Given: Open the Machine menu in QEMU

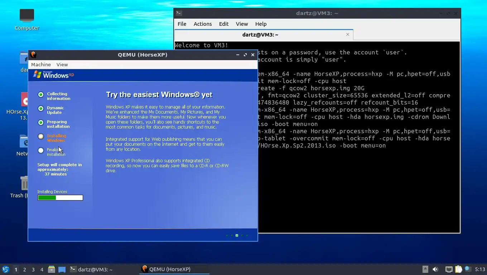Looking at the screenshot, I should coord(41,64).
